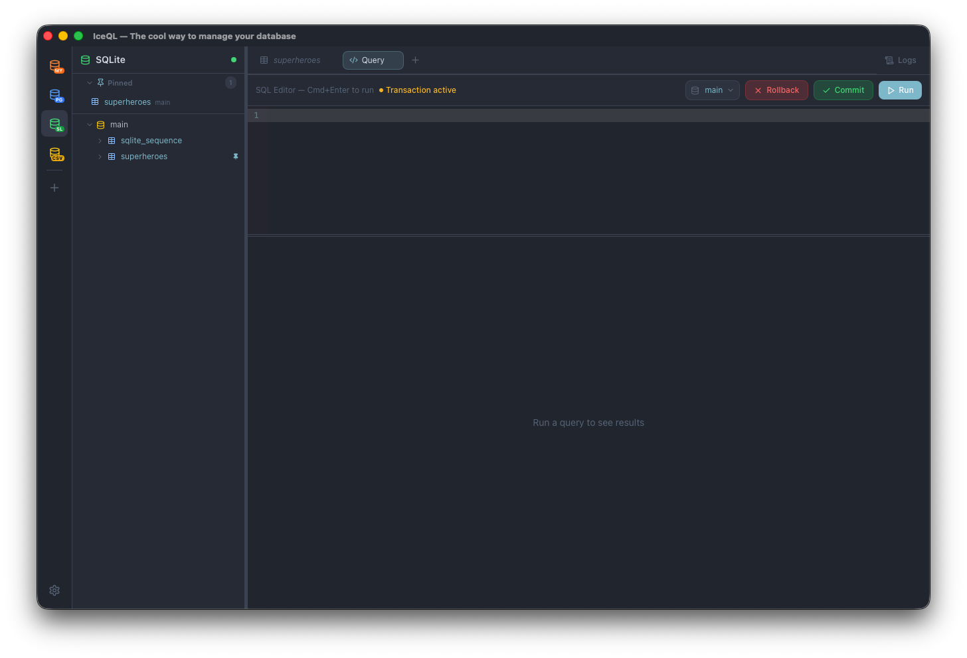Screen dimensions: 967x658
Task: Open the MySQL connection icon
Action: point(56,66)
